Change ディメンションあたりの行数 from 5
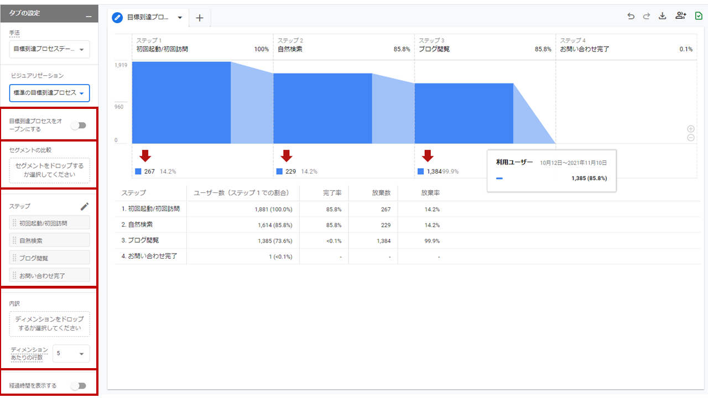The height and width of the screenshot is (398, 708). [71, 353]
